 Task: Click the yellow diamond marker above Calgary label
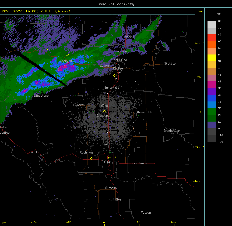[109, 158]
